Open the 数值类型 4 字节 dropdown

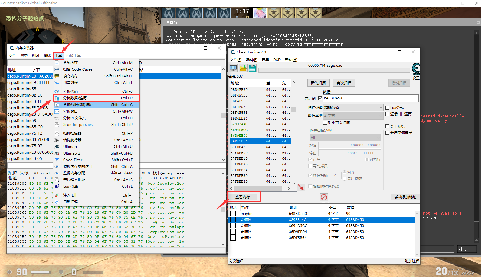353,116
